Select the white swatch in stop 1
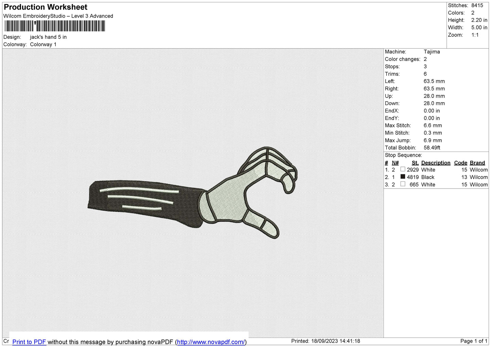The width and height of the screenshot is (491, 347). (403, 169)
